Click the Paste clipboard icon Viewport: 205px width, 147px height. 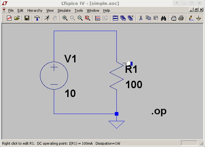click(x=156, y=18)
